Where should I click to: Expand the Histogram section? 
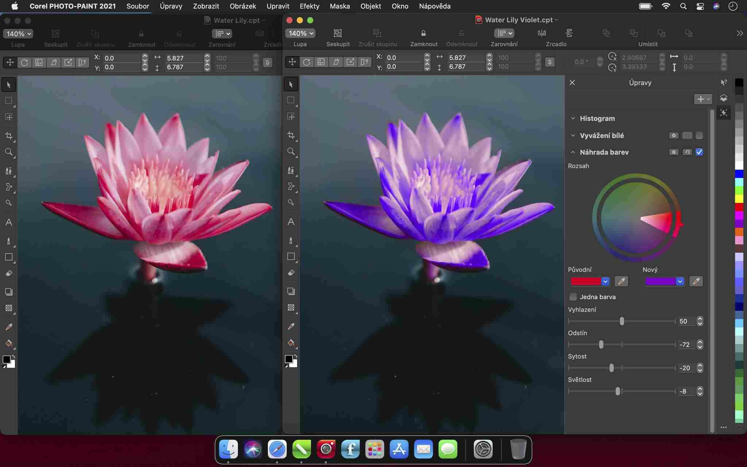pyautogui.click(x=573, y=119)
